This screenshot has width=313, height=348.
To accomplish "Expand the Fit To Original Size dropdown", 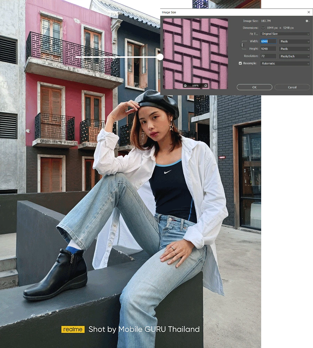I will [x=285, y=34].
